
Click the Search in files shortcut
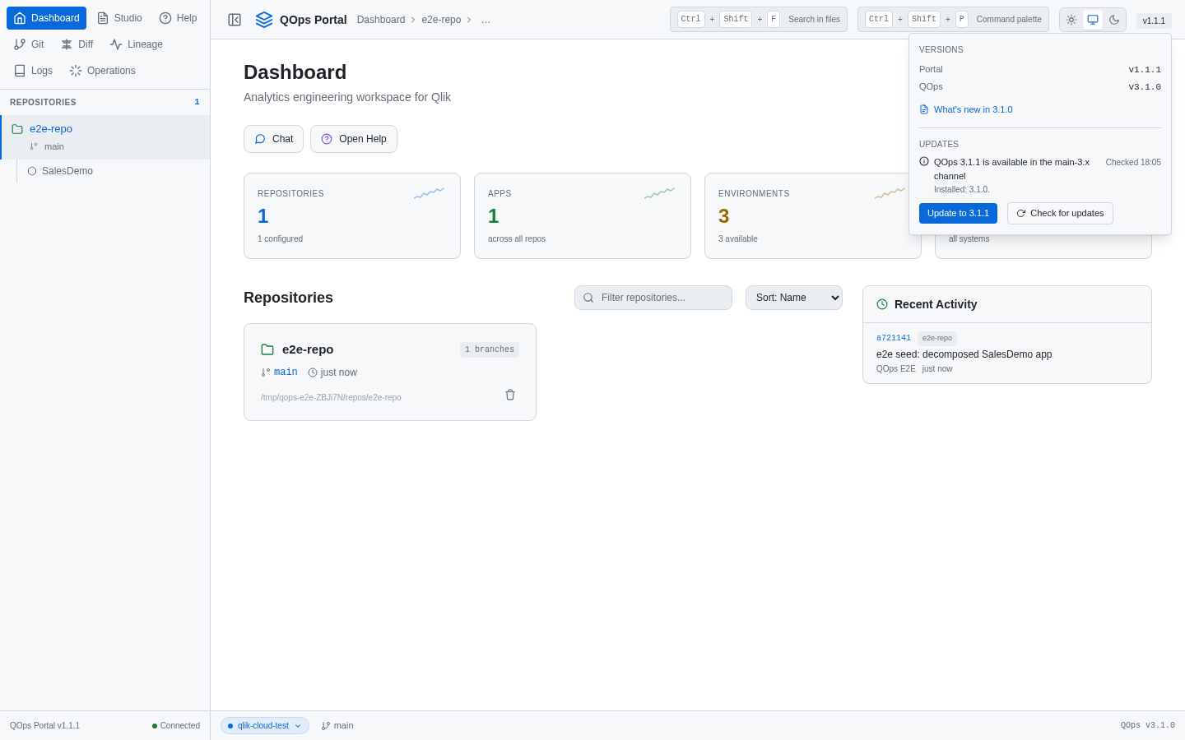point(759,20)
